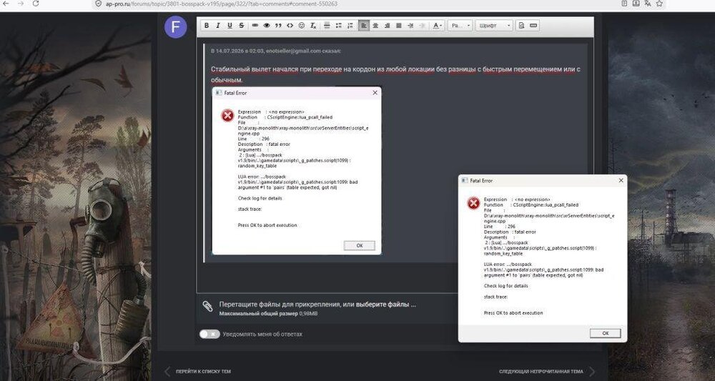The image size is (715, 381).
Task: Increase indent in the editor toolbar
Action: tap(410, 26)
